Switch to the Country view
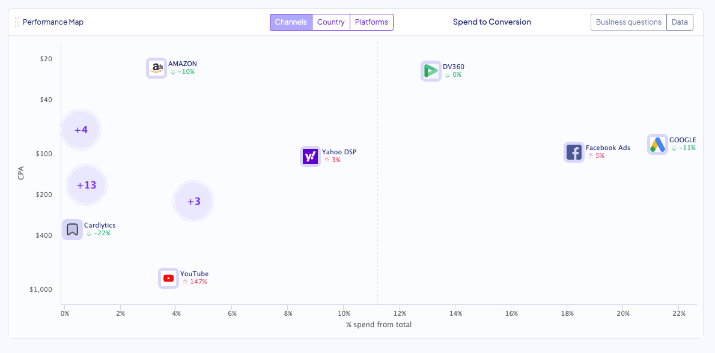715x353 pixels. tap(331, 22)
